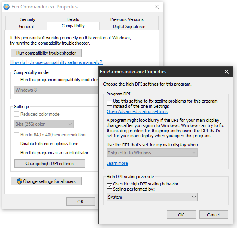Image resolution: width=237 pixels, height=228 pixels.
Task: Click the shield icon on Change settings button
Action: click(20, 181)
